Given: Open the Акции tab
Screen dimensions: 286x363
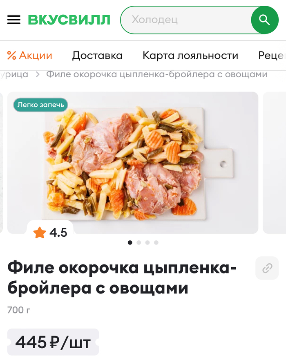Looking at the screenshot, I should click(x=29, y=56).
